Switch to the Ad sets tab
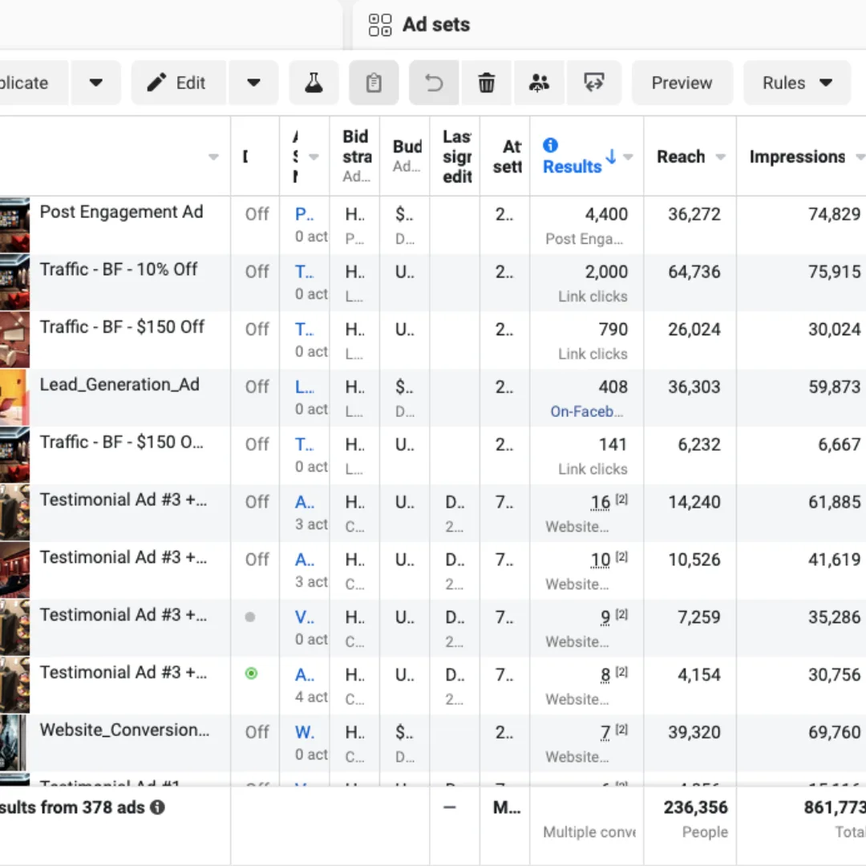The width and height of the screenshot is (866, 866). pos(419,25)
